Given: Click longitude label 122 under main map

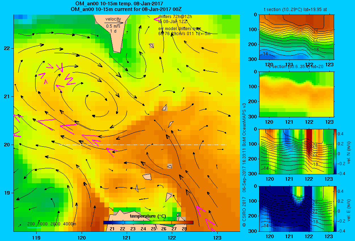Looking at the screenshot, I should coord(172,237).
